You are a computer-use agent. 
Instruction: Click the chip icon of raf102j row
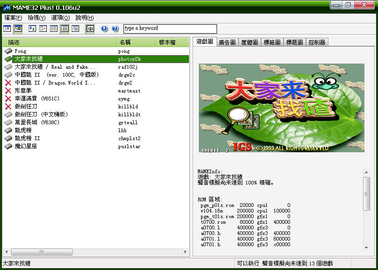tap(8, 67)
